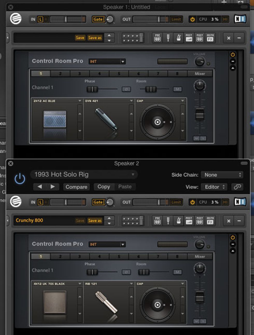Select channel tab 8 in Speaker 2

coord(177,256)
